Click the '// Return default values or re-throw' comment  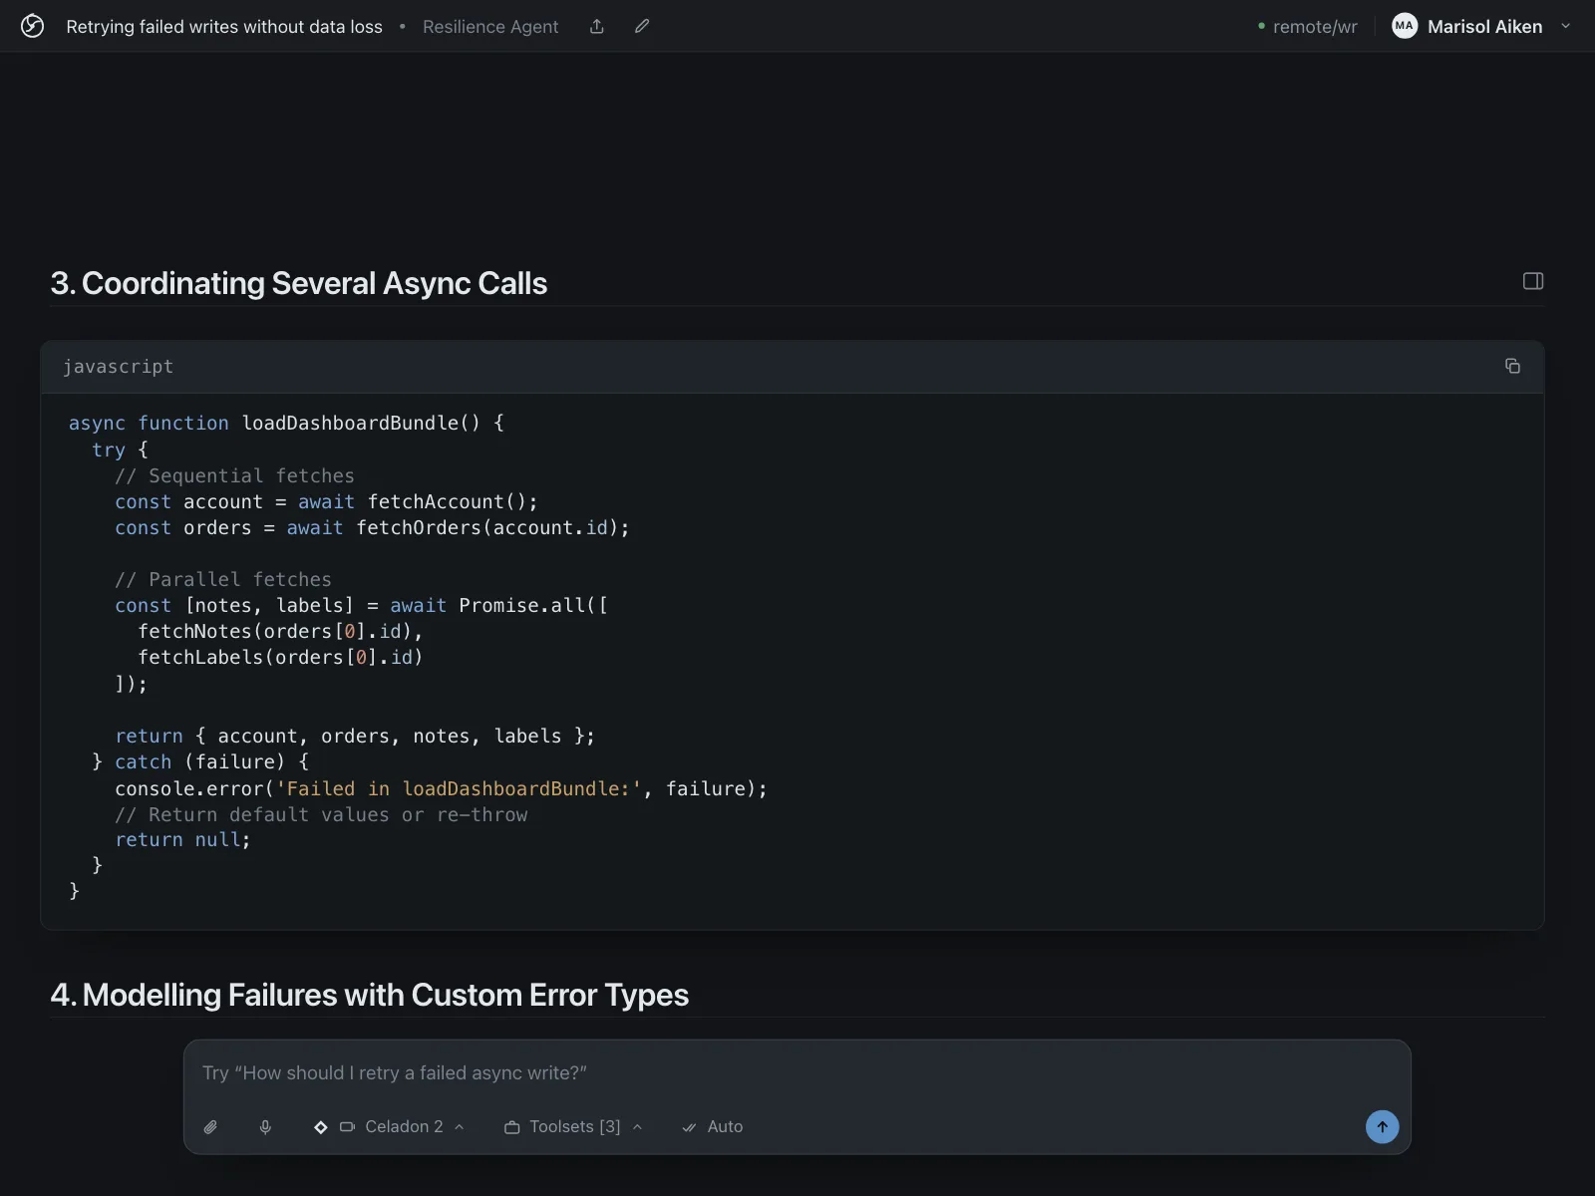321,815
